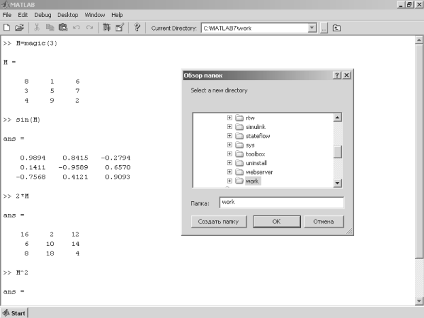Open file using the folder toolbar icon
Viewport: 424px width, 318px height.
(x=19, y=28)
